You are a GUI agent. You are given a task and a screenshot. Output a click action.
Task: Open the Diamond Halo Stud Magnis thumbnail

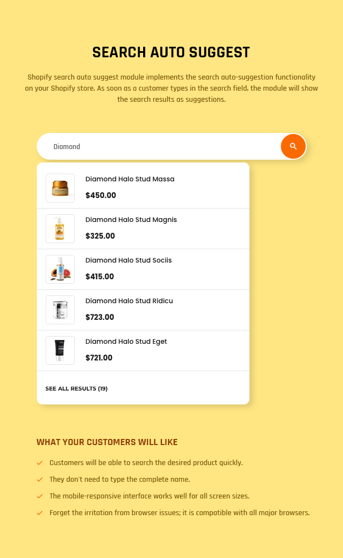pos(60,229)
